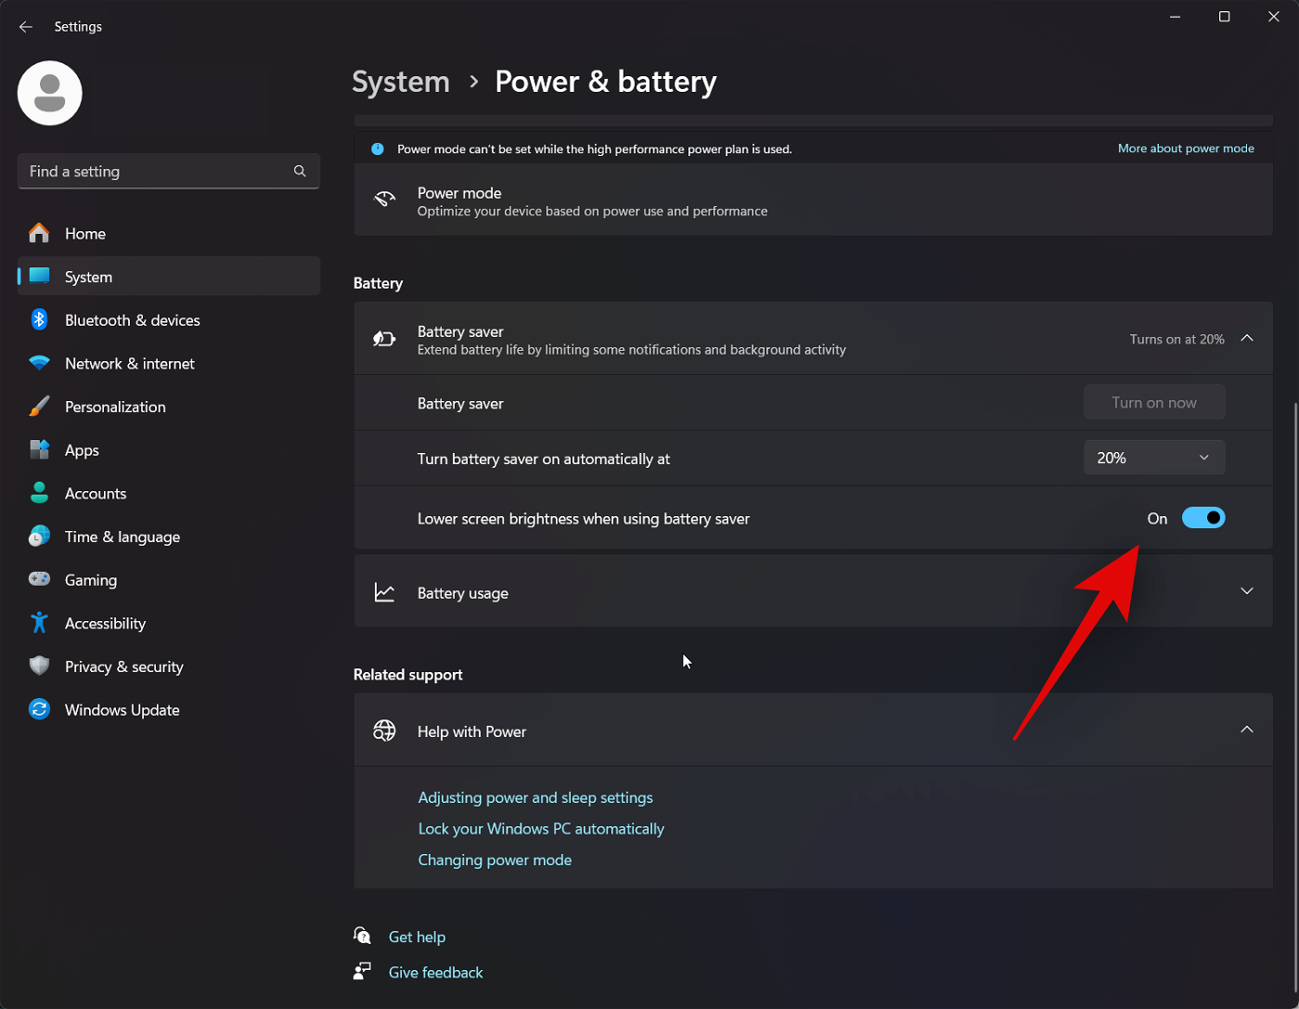Image resolution: width=1299 pixels, height=1009 pixels.
Task: Open Personalization settings
Action: pyautogui.click(x=169, y=407)
